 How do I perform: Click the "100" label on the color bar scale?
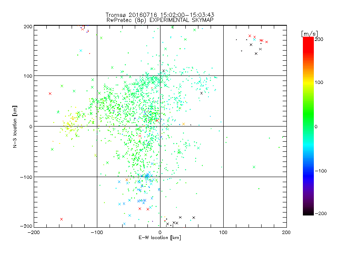pos(319,82)
